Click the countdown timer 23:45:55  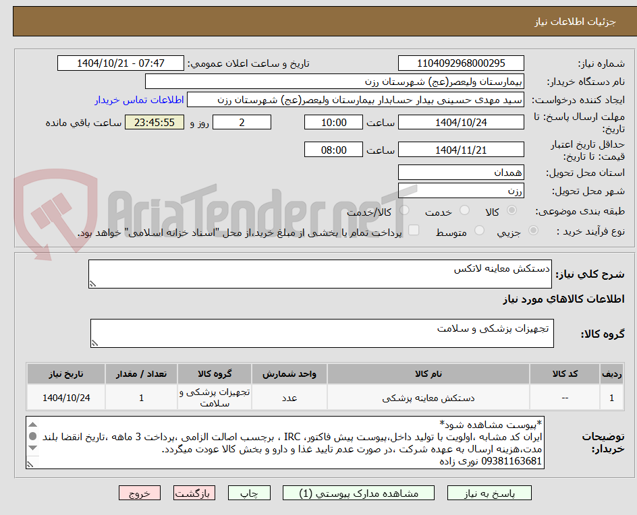(155, 122)
